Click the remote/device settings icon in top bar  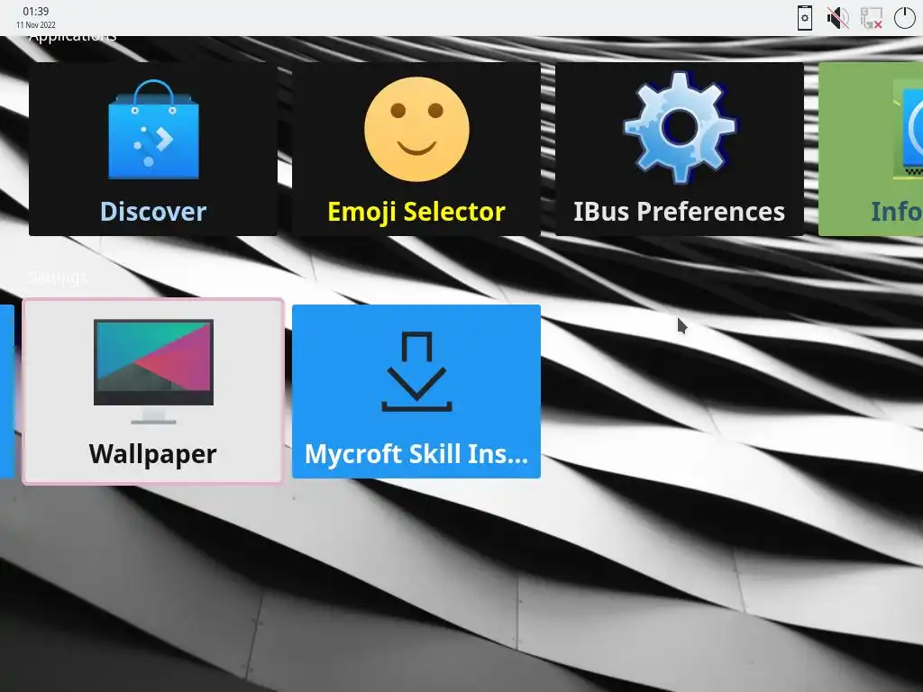pyautogui.click(x=805, y=18)
